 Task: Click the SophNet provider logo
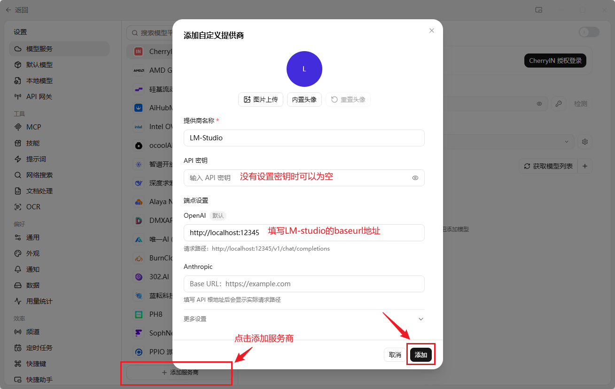(x=138, y=333)
